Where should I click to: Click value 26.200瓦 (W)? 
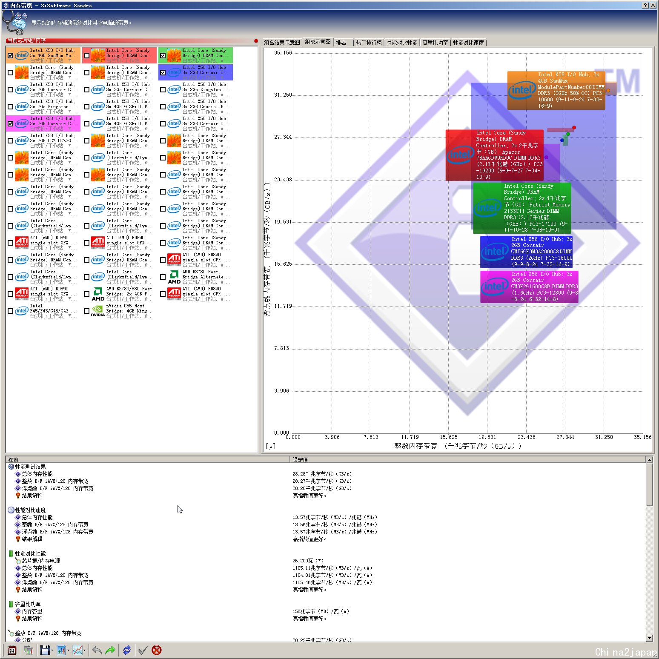click(308, 561)
